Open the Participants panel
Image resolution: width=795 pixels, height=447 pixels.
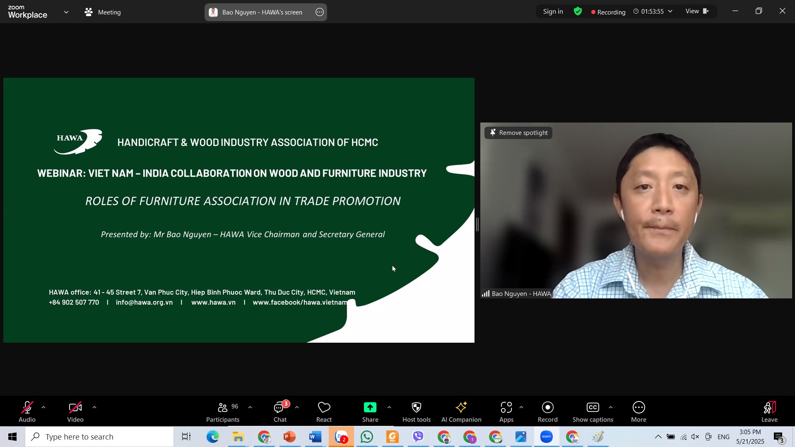(x=223, y=412)
